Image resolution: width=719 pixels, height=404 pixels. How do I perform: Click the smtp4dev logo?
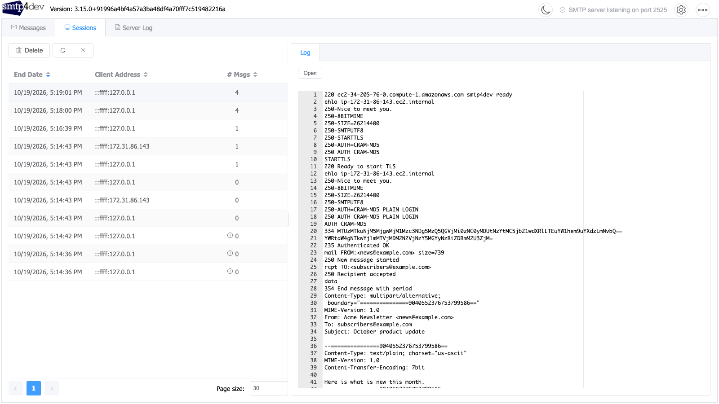point(23,8)
